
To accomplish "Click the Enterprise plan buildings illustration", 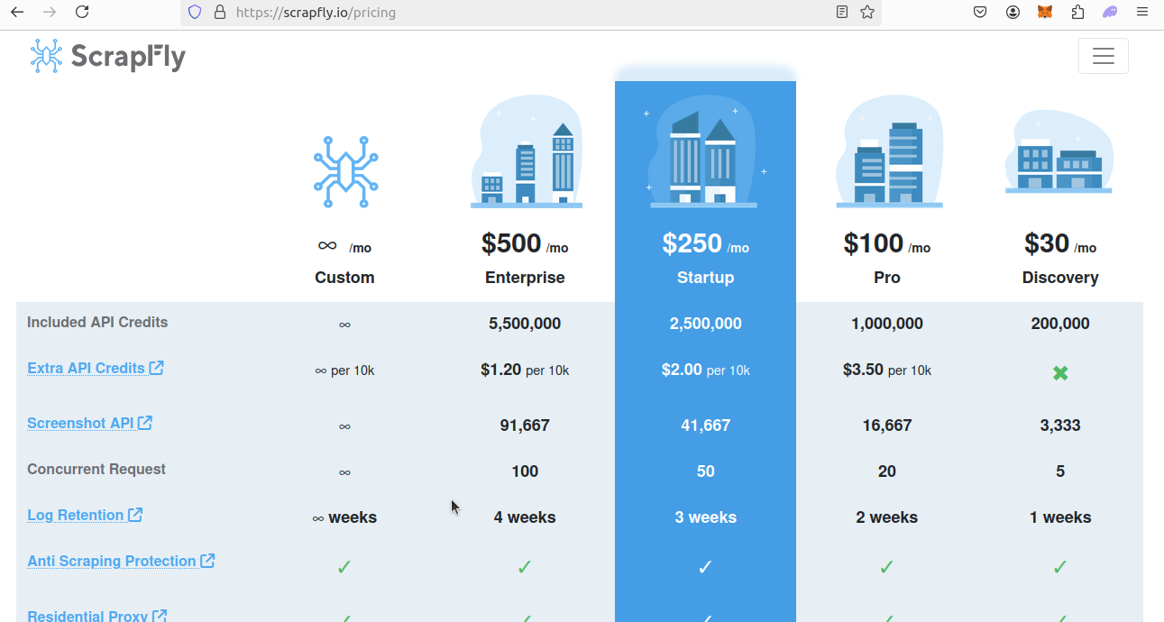I will pos(526,152).
